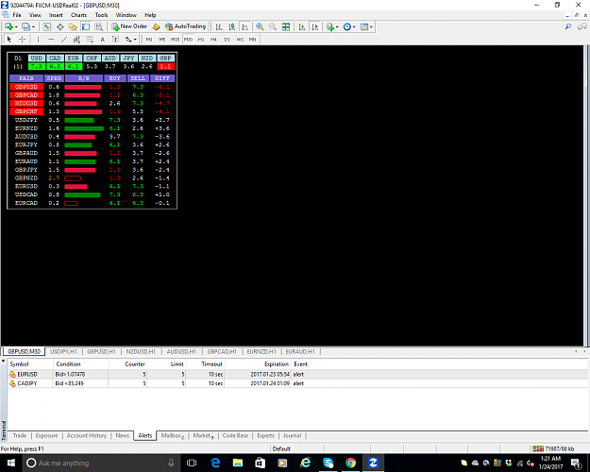Screen dimensions: 590x472
Task: Open the Charts menu
Action: pos(78,15)
